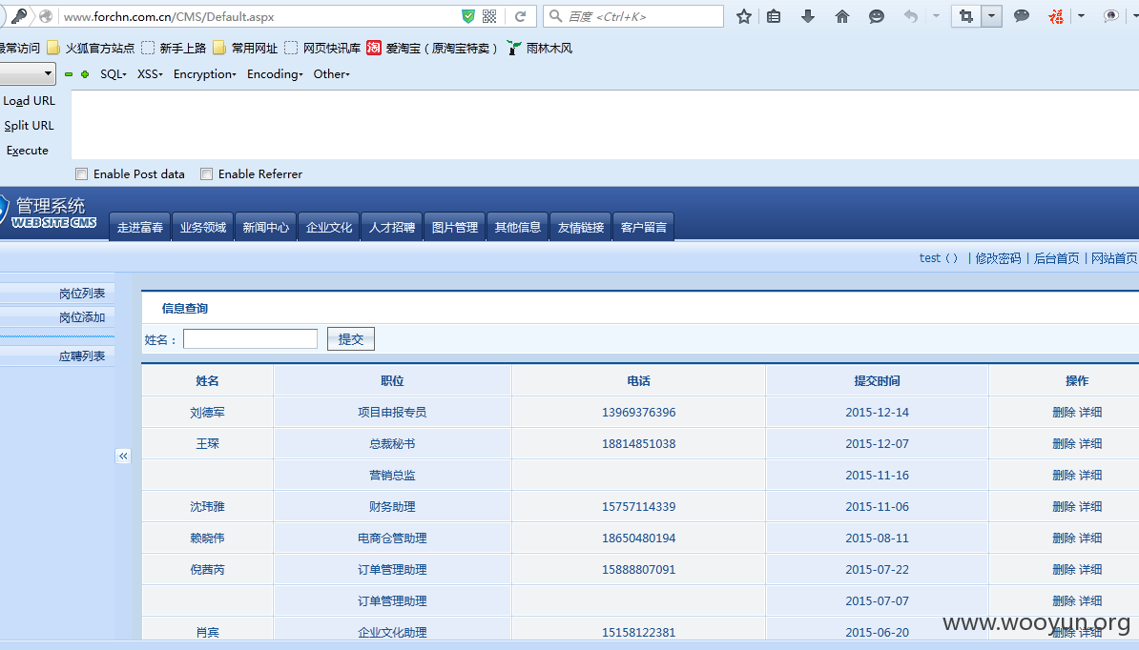Image resolution: width=1139 pixels, height=650 pixels.
Task: Click the eye-shaped speech bubble icon
Action: 1110,16
